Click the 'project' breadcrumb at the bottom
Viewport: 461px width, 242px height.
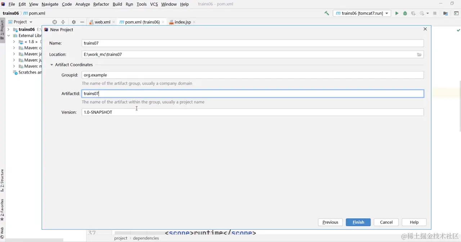coord(121,238)
